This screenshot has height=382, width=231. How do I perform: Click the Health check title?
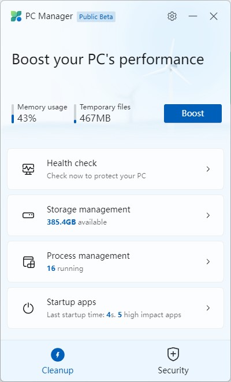click(72, 163)
